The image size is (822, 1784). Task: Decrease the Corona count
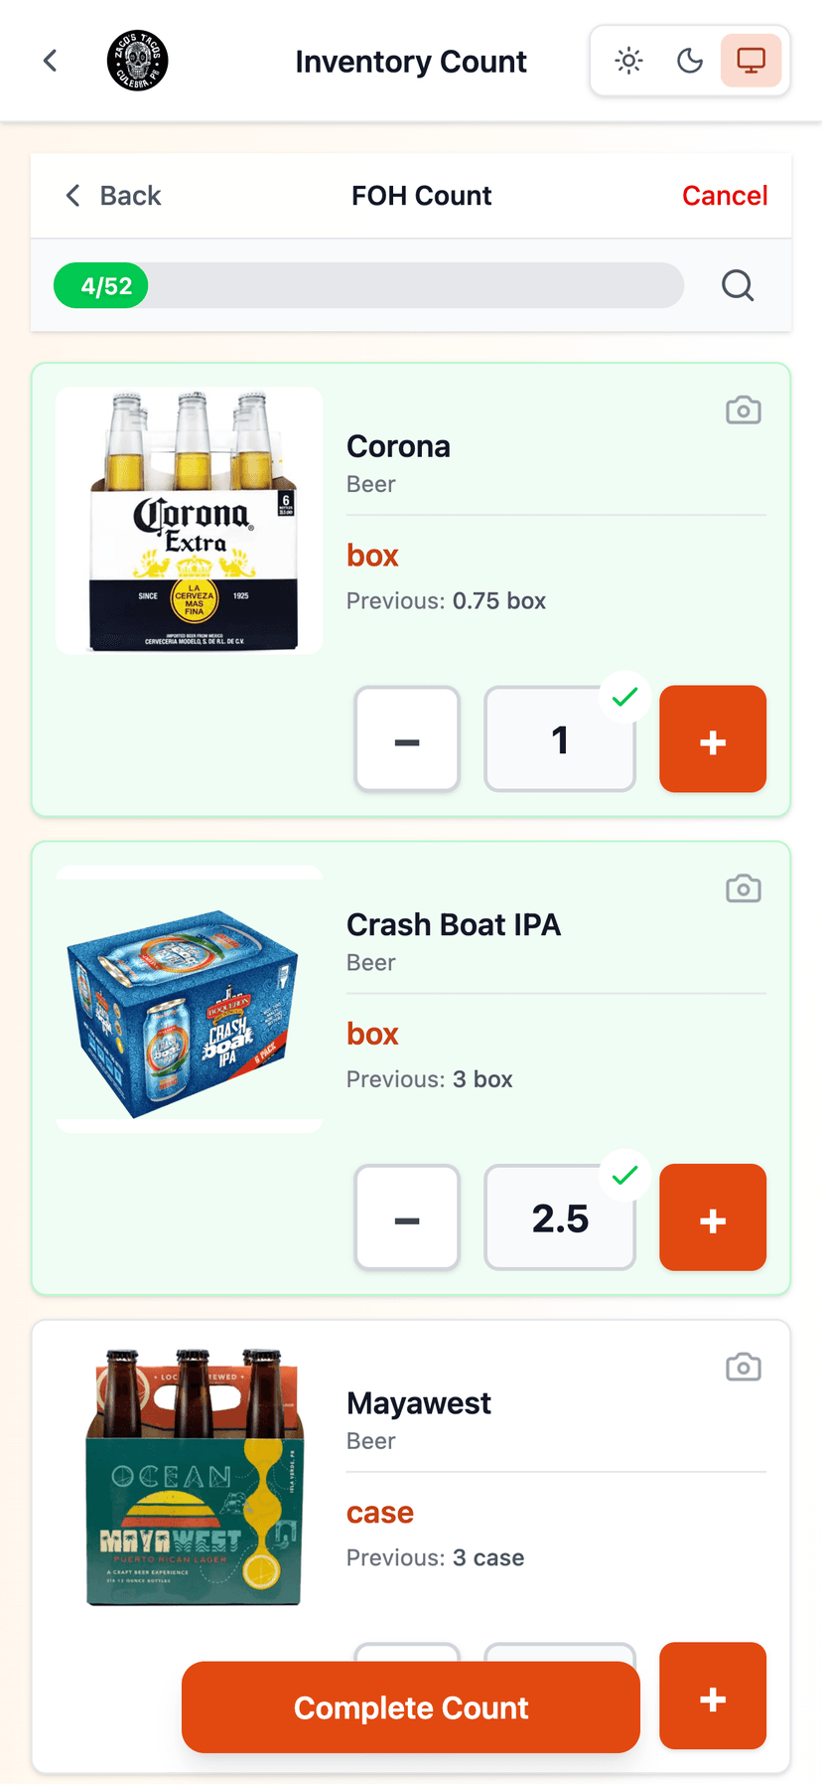pos(407,739)
